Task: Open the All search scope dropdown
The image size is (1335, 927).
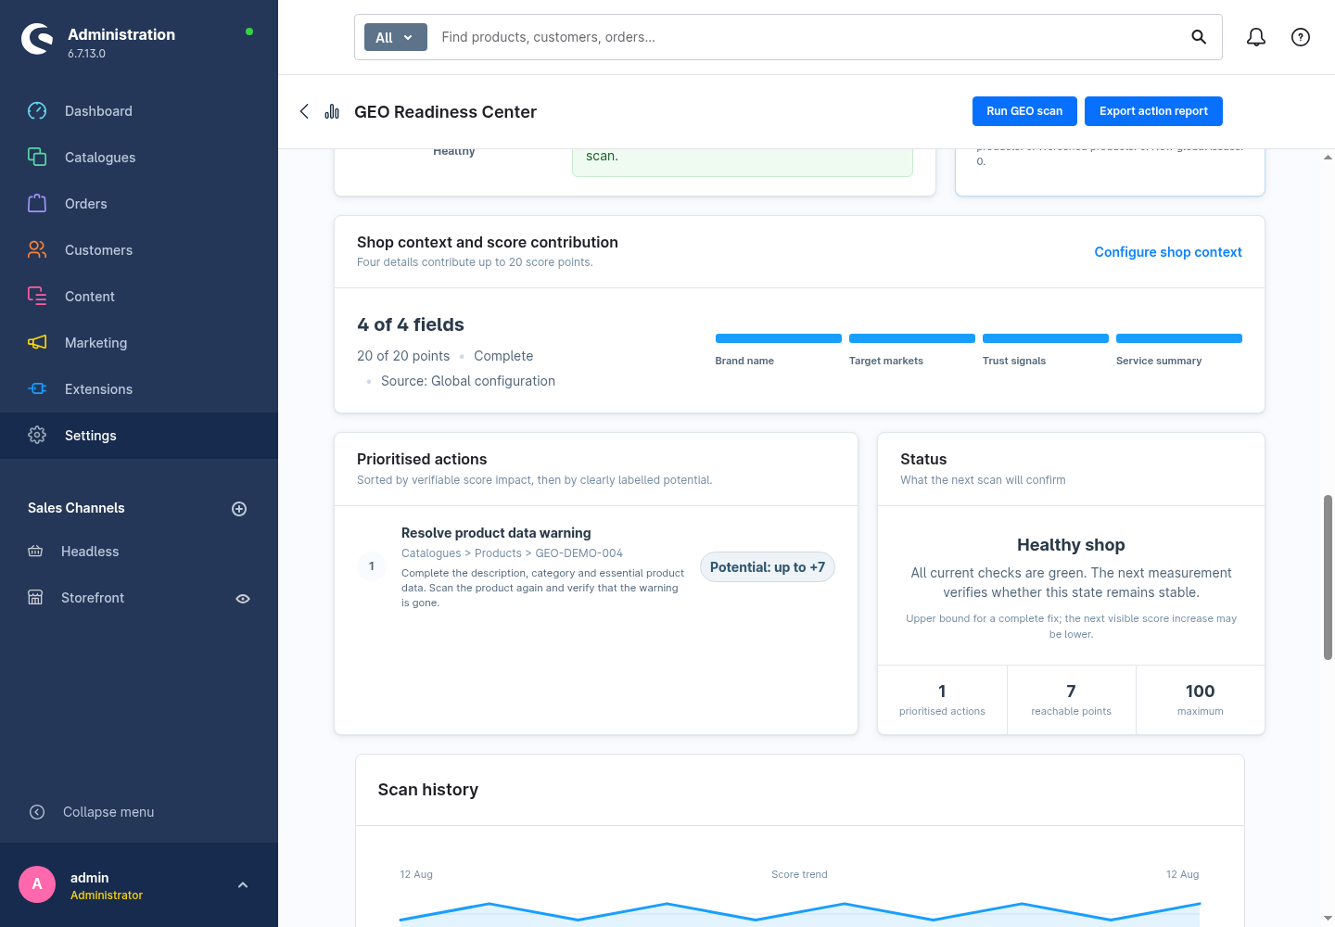Action: click(396, 37)
